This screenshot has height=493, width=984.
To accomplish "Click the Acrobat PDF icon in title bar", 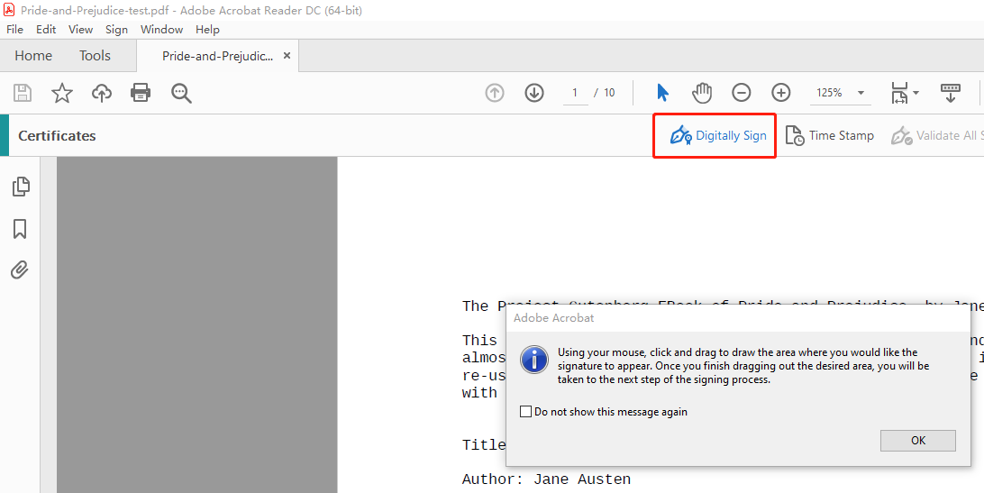I will [x=9, y=10].
